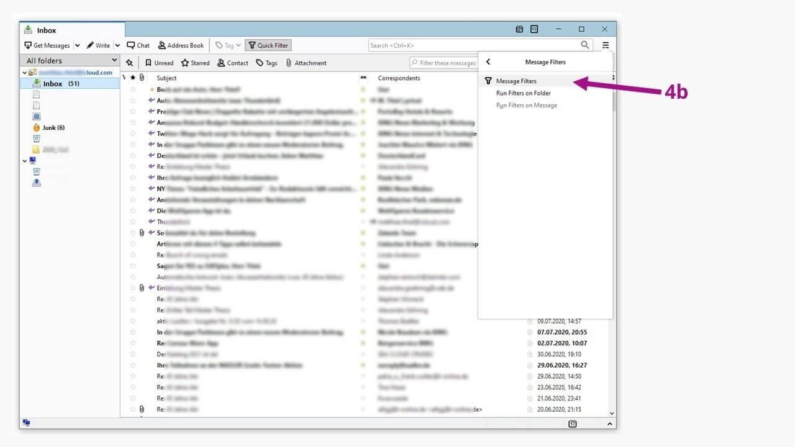Image resolution: width=795 pixels, height=447 pixels.
Task: Toggle the Starred quick filter
Action: click(x=195, y=63)
